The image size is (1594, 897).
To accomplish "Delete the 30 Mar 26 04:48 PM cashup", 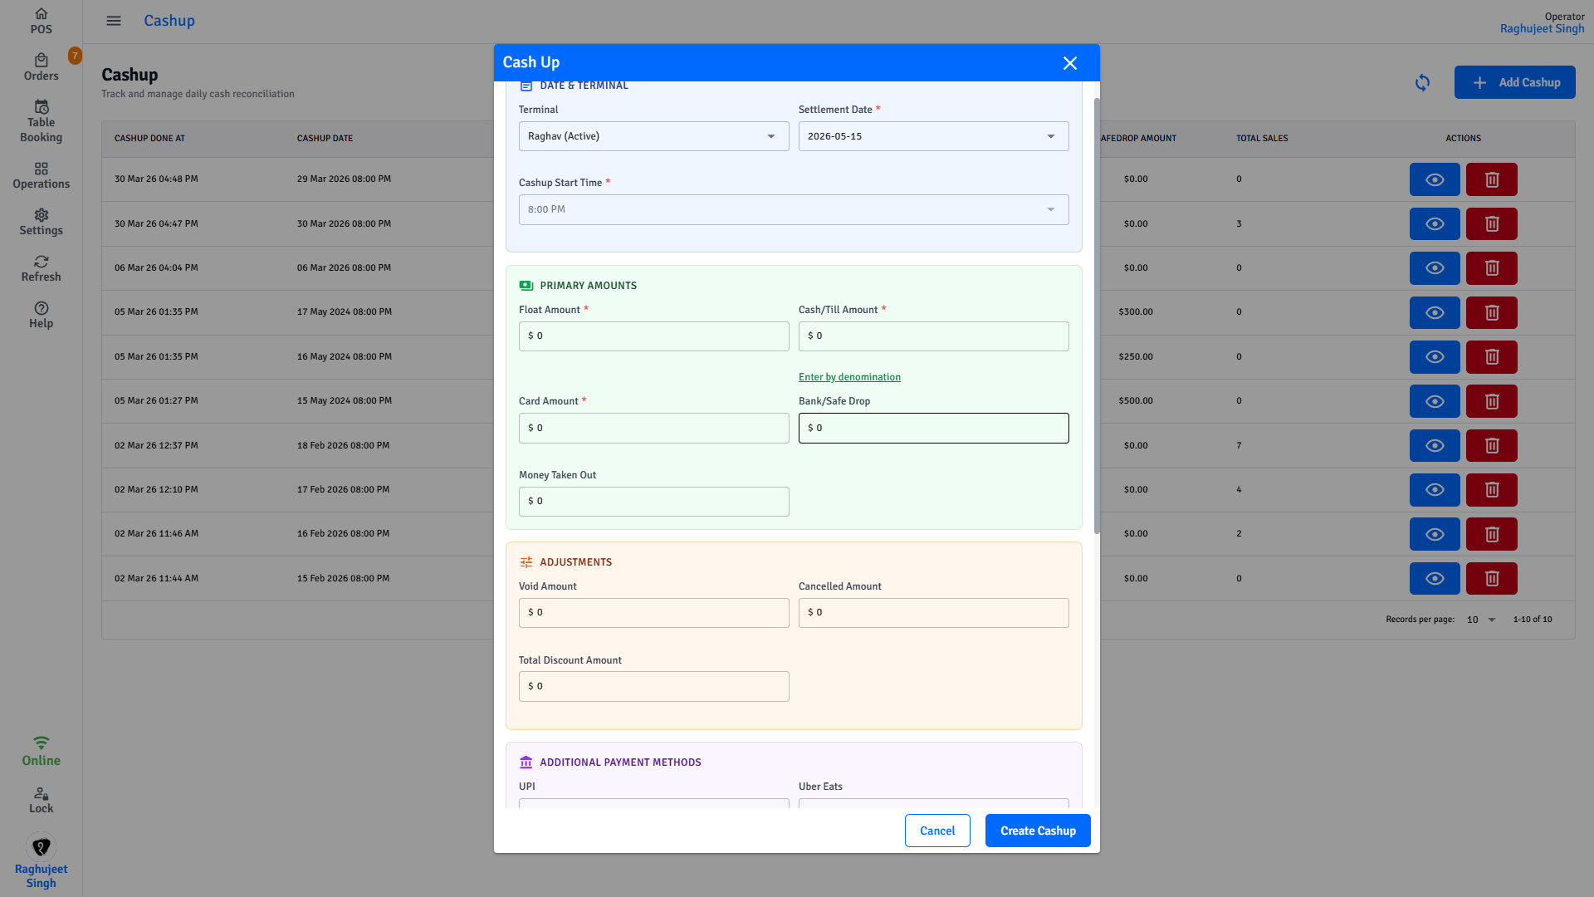I will (1491, 179).
